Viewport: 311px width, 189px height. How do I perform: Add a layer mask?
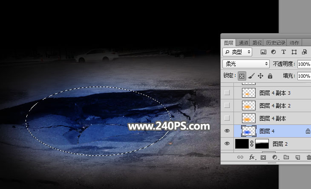tap(263, 158)
